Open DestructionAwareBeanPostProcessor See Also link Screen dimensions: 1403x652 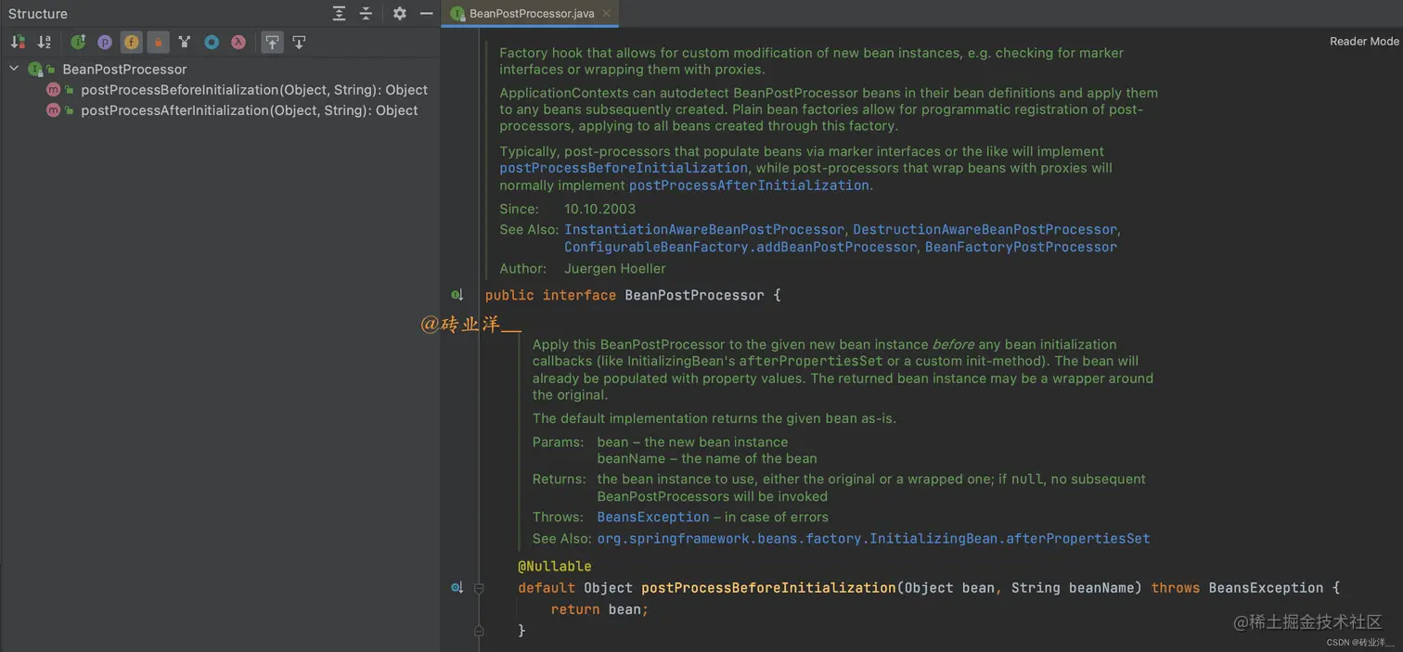(x=985, y=229)
